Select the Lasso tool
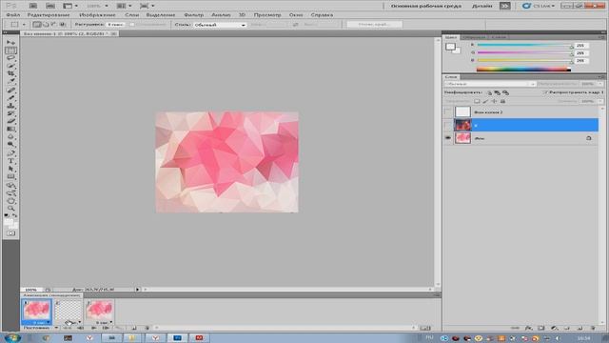This screenshot has width=609, height=343. click(10, 58)
